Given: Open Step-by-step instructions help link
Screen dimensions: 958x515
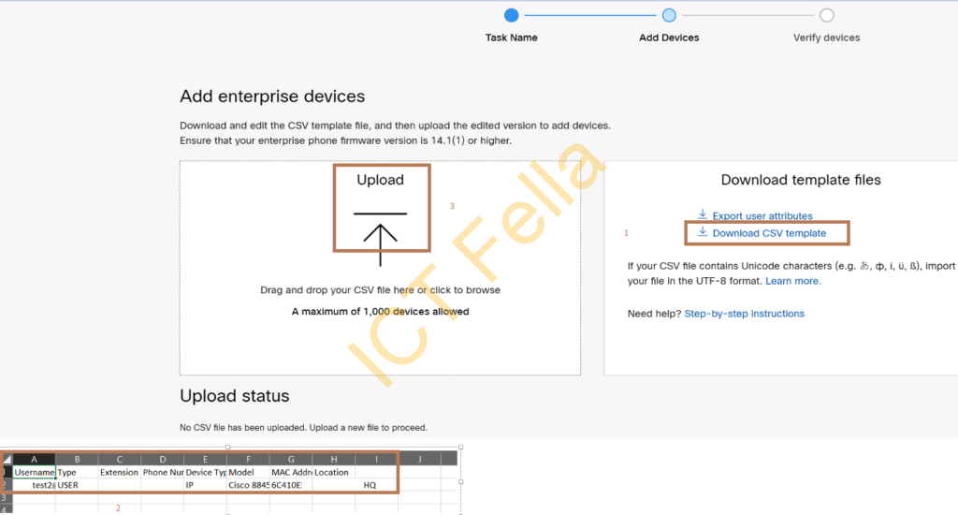Looking at the screenshot, I should click(744, 313).
